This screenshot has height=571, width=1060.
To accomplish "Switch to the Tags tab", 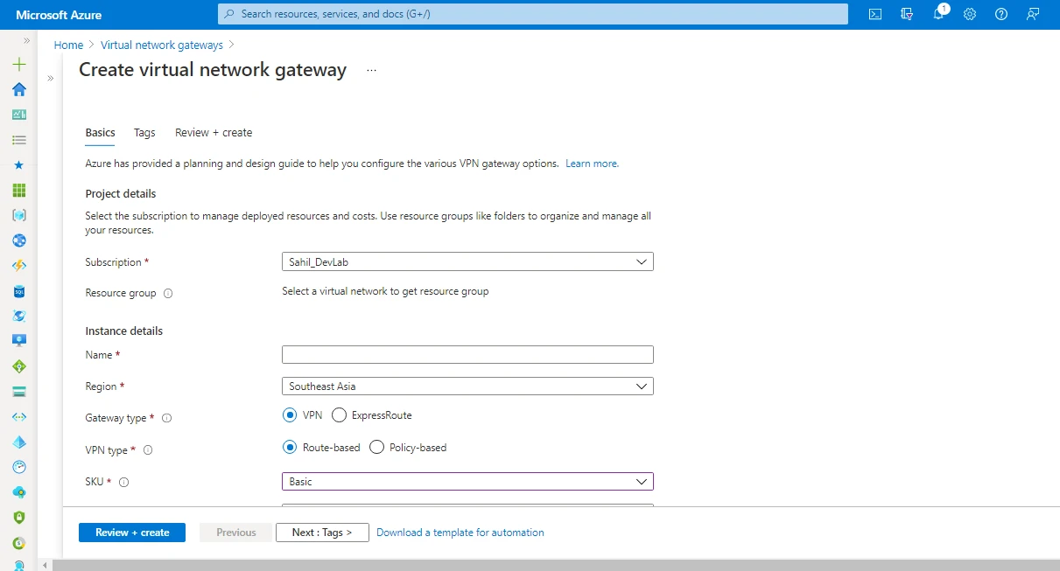I will click(x=144, y=132).
